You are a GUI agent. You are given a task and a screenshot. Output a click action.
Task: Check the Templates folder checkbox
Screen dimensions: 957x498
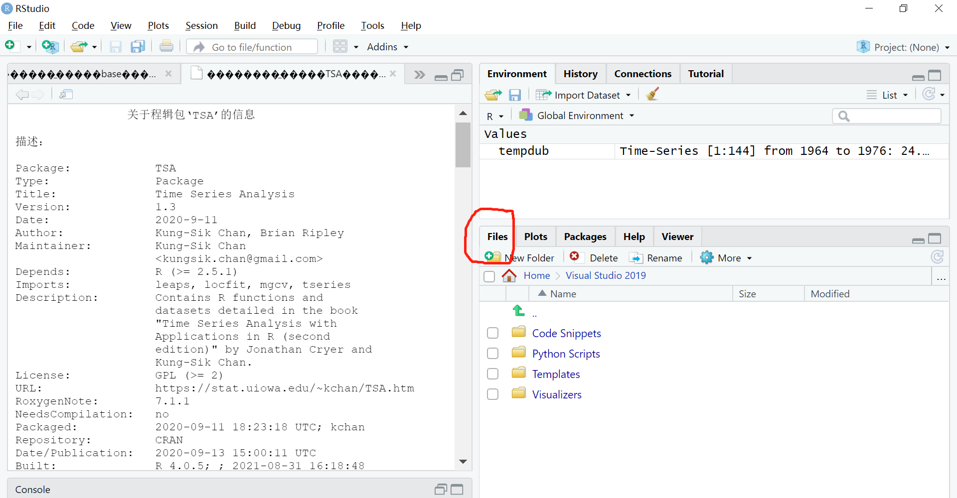tap(492, 374)
